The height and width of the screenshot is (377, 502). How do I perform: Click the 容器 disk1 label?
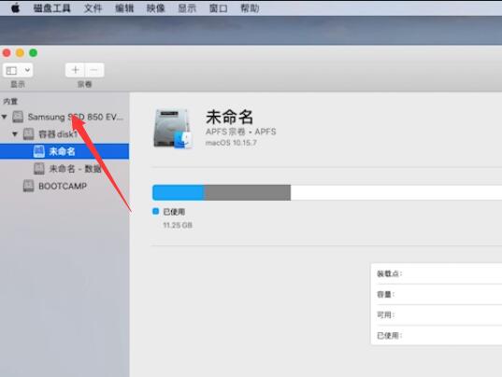pos(58,134)
